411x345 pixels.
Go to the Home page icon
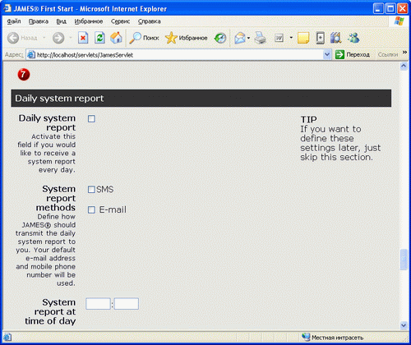(x=116, y=38)
